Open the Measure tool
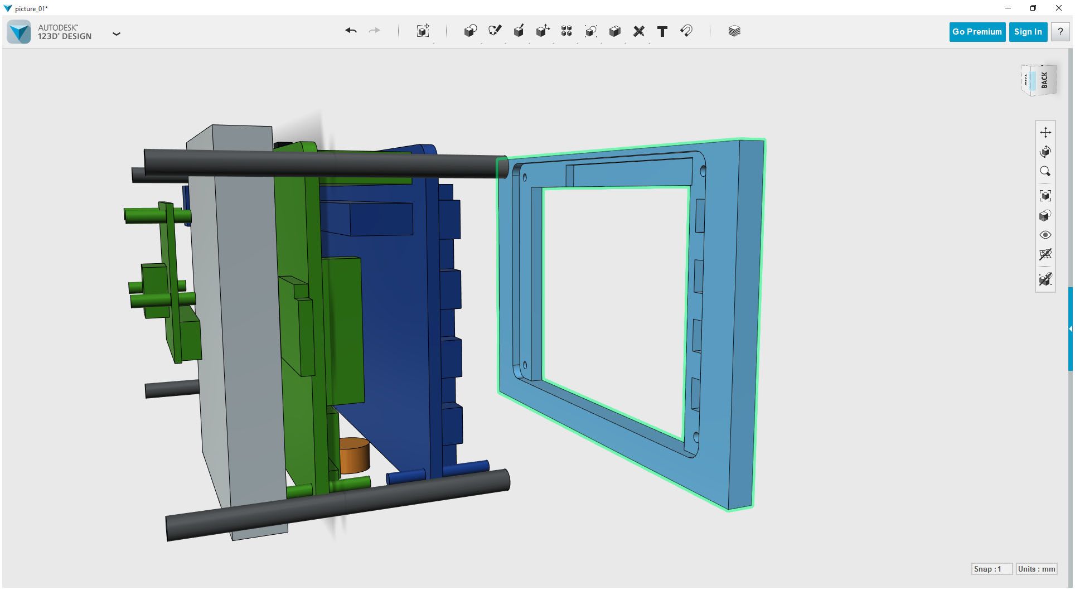 click(x=639, y=31)
